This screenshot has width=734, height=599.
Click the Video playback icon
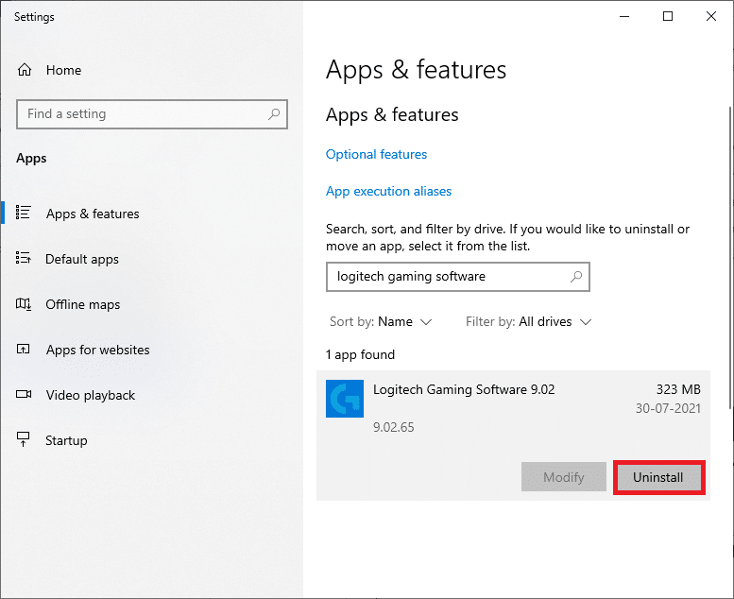coord(25,395)
